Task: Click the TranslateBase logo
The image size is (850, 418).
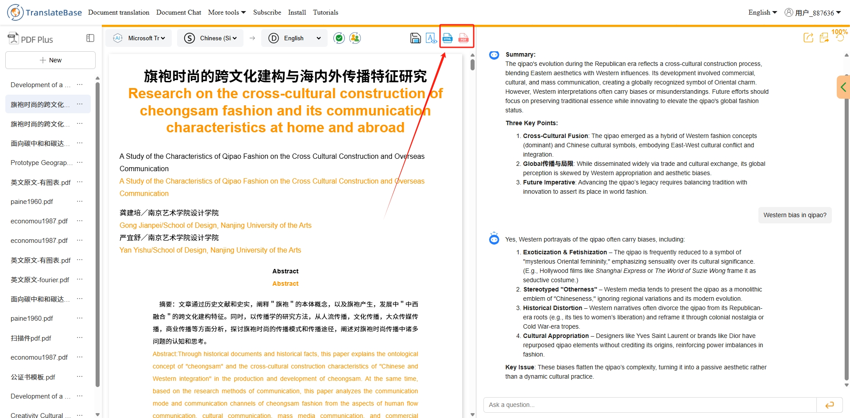Action: pyautogui.click(x=44, y=12)
